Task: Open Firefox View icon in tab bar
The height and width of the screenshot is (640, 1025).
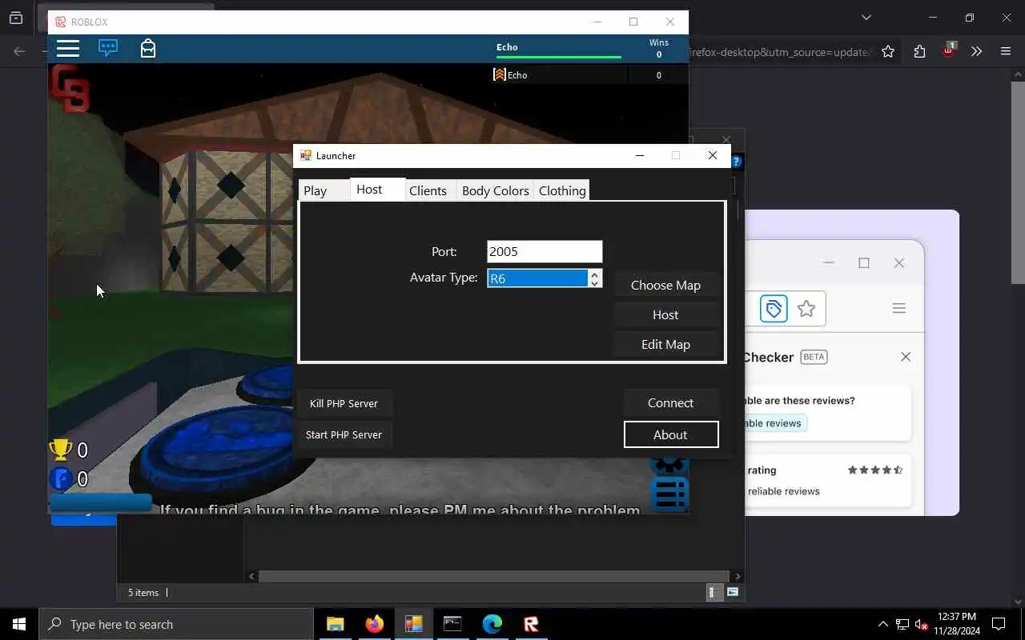Action: coord(16,18)
